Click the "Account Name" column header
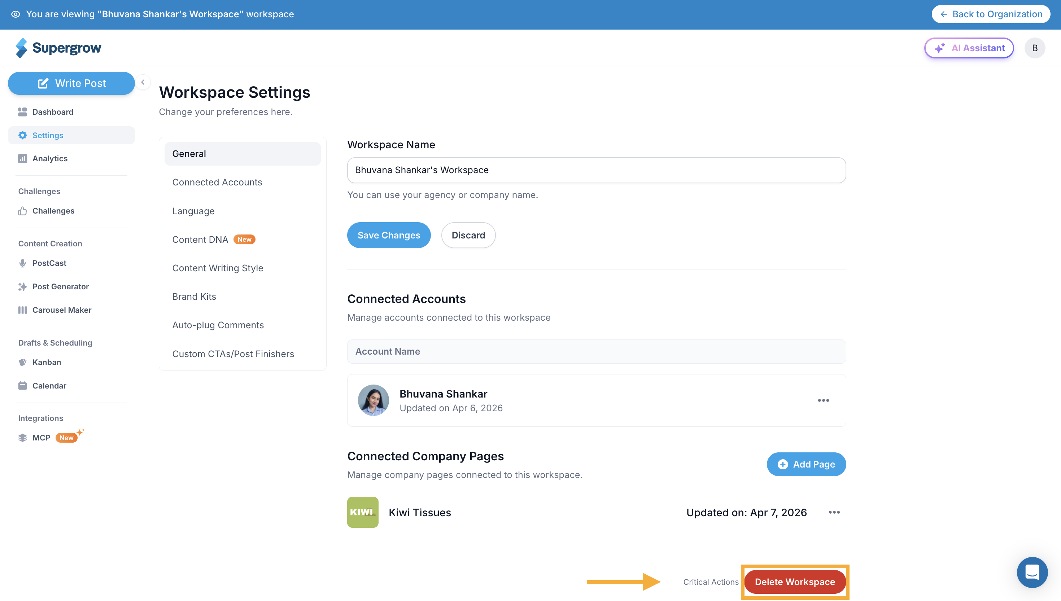1061x601 pixels. [388, 352]
